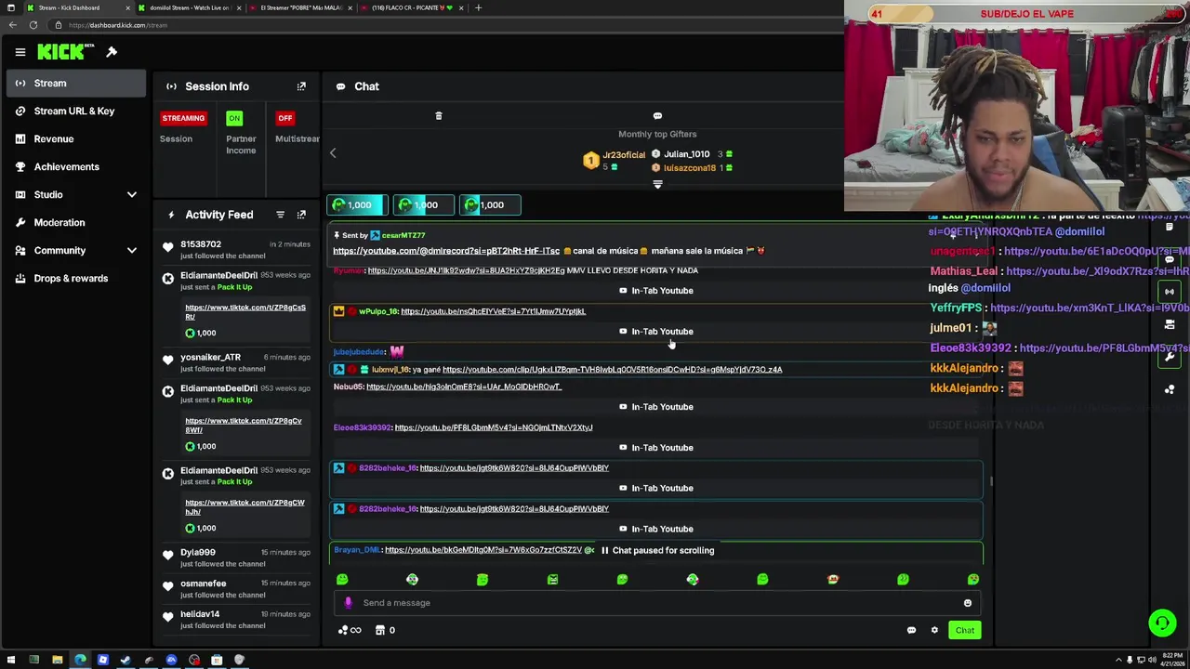Click the browser back arrow

pos(12,25)
